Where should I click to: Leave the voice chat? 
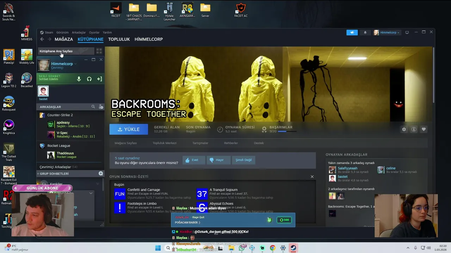tap(99, 79)
